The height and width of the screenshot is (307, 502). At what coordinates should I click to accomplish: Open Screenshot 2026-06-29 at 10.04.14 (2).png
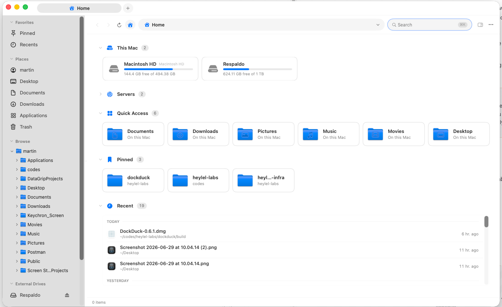click(293, 250)
